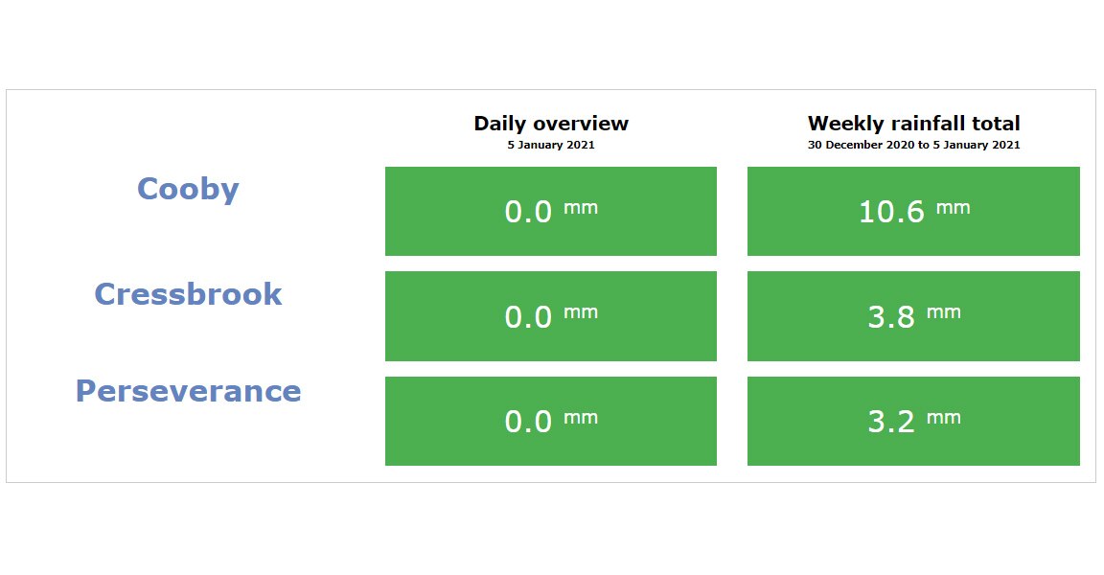Click the Weekly rainfall total heading

tap(913, 124)
